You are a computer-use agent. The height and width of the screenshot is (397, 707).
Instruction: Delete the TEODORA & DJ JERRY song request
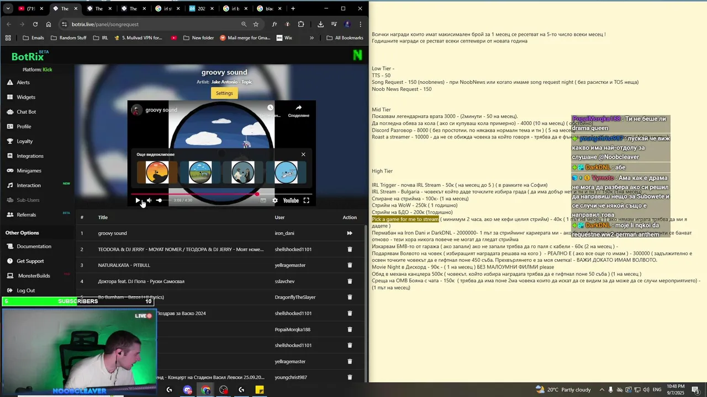coord(350,249)
